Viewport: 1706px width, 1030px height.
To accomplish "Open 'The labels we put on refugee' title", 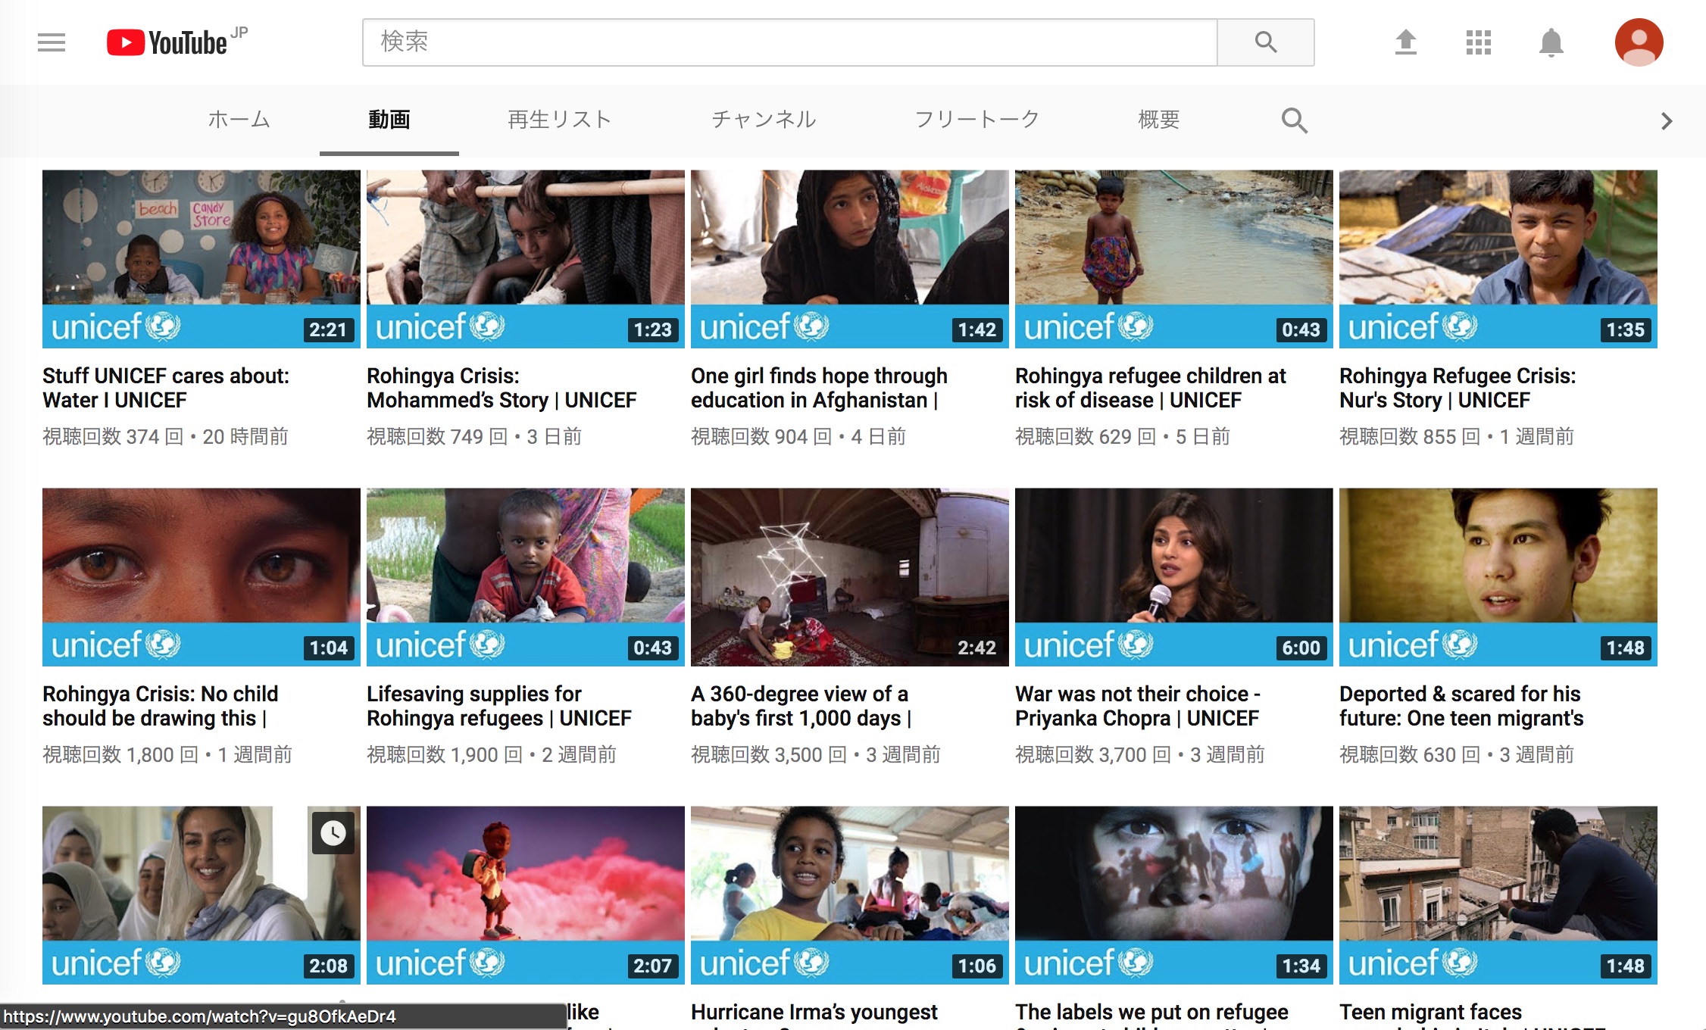I will tap(1151, 1013).
